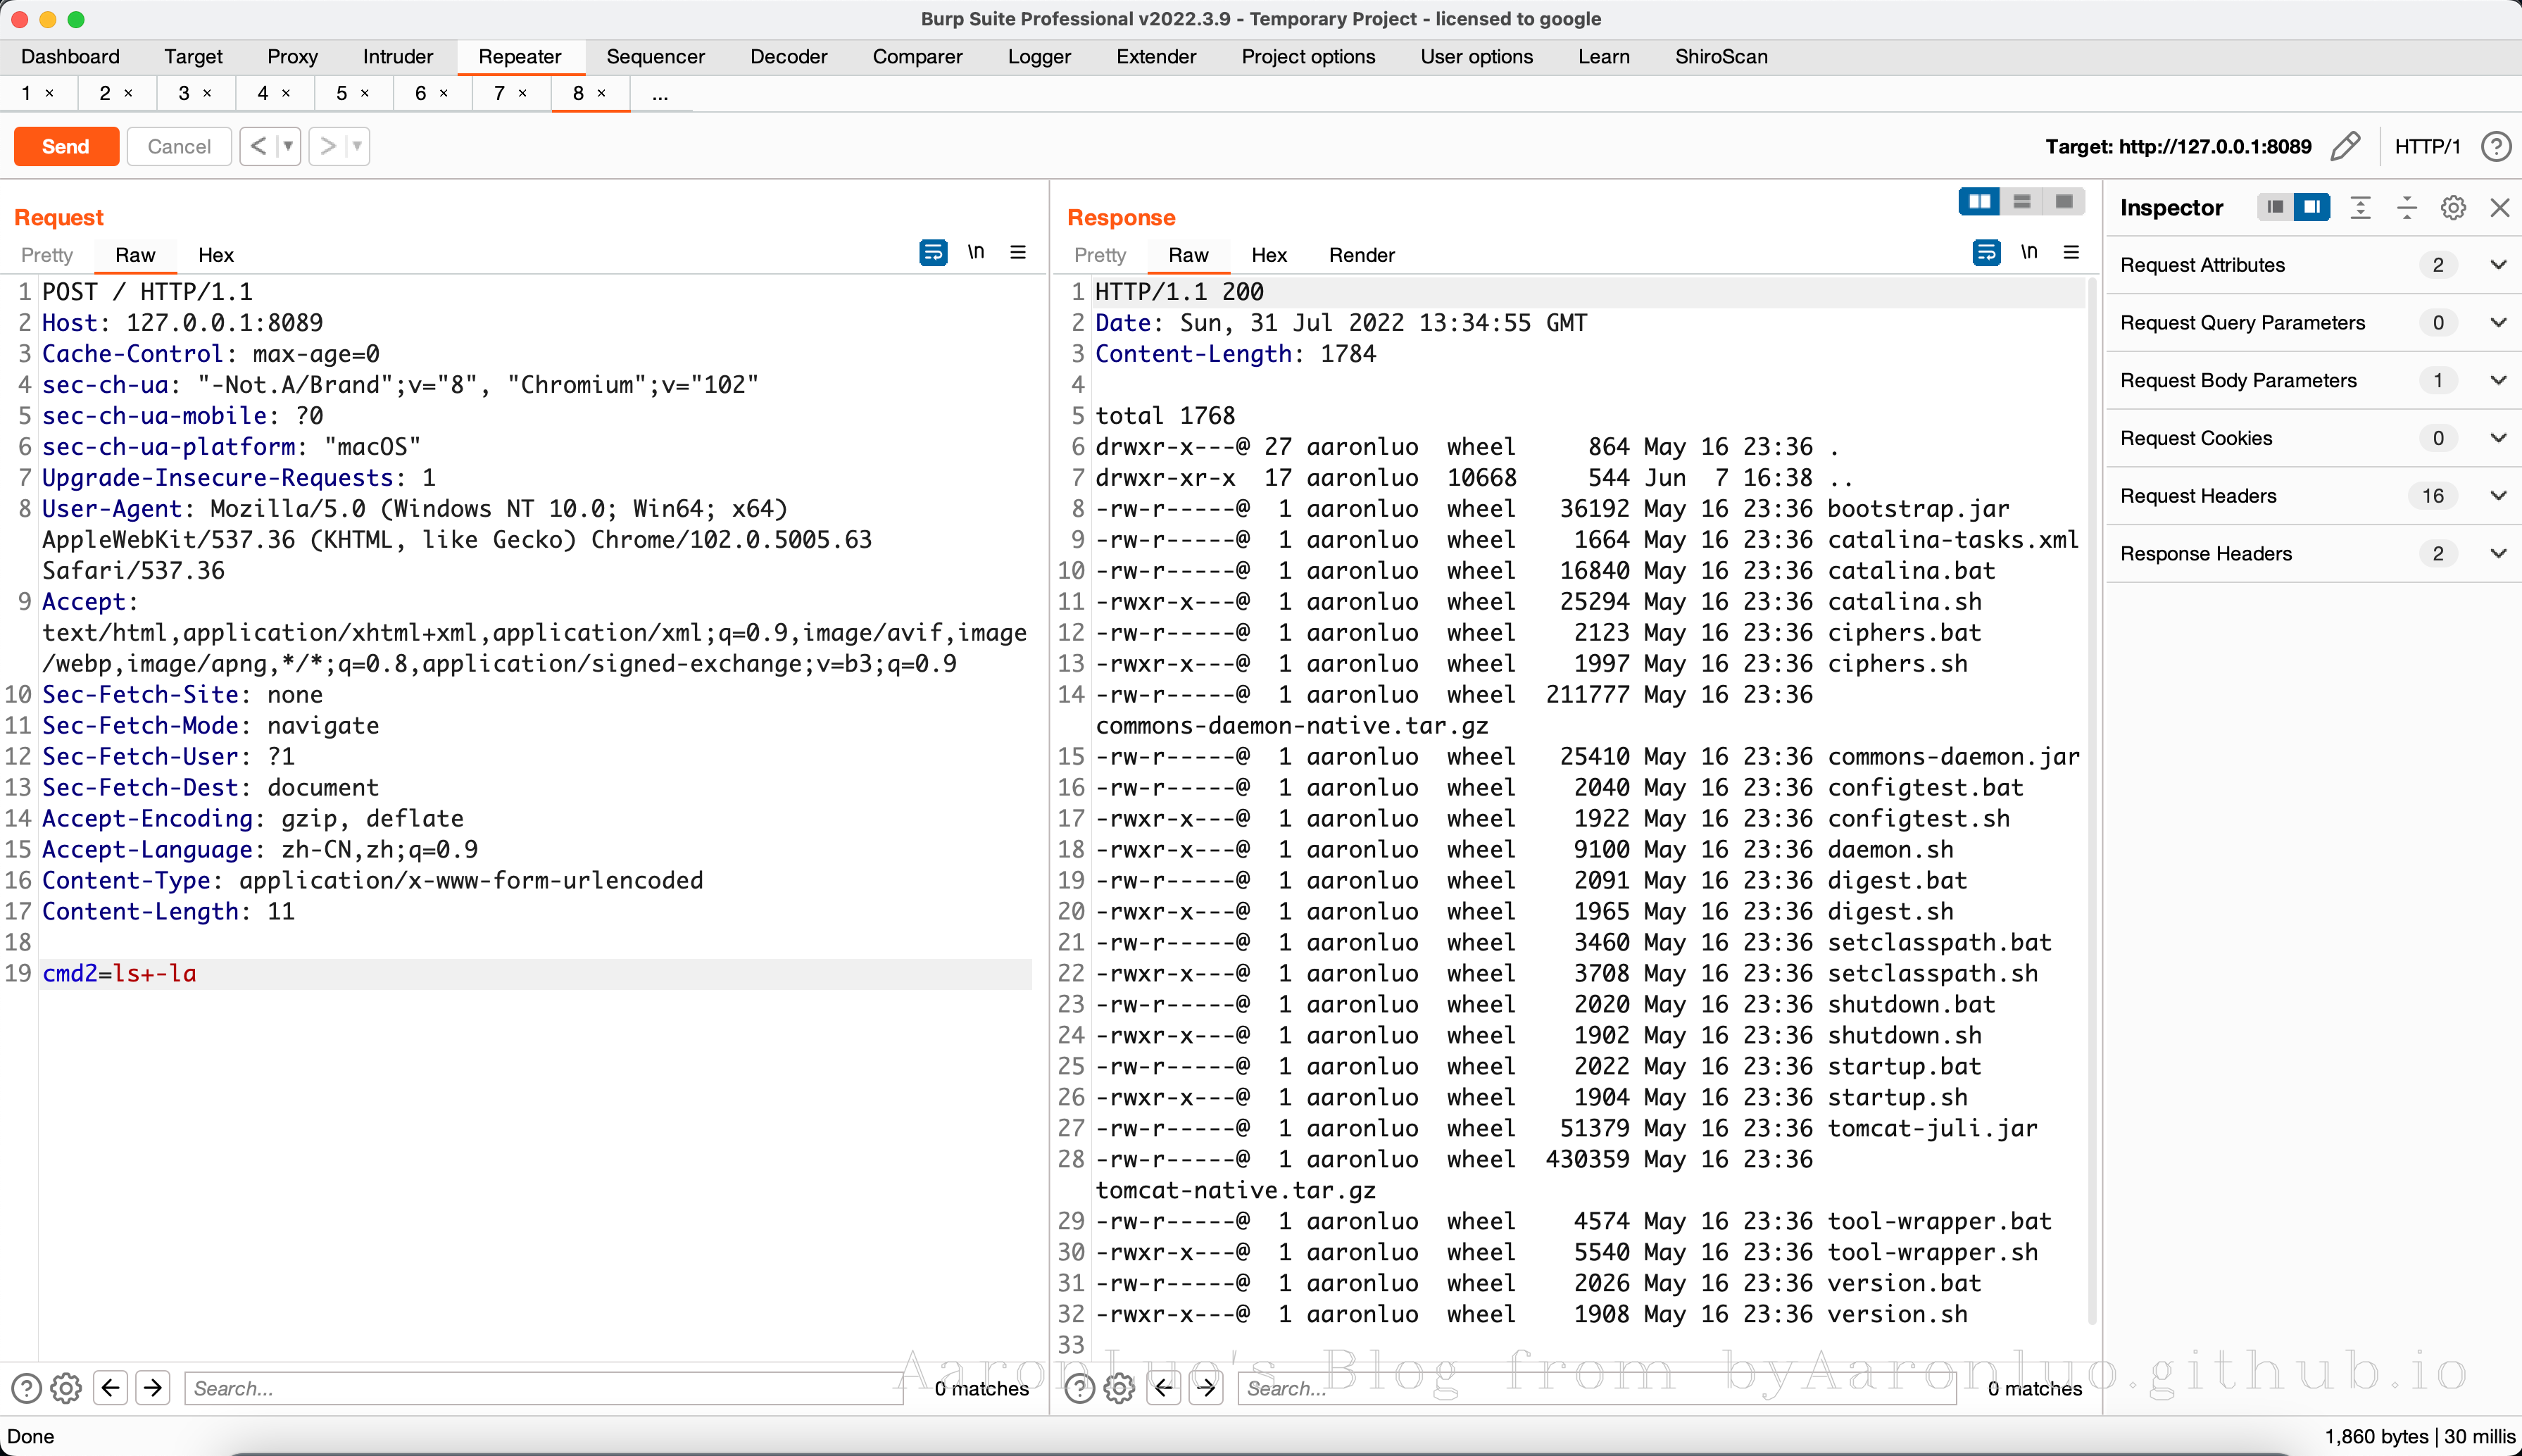This screenshot has width=2522, height=1456.
Task: Open the Dashboard tab
Action: pos(70,57)
